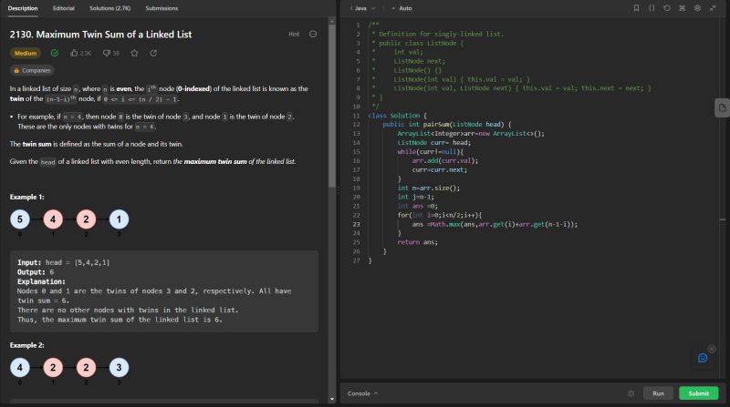Switch to the Editorial tab
Viewport: 730px width, 407px height.
point(63,8)
